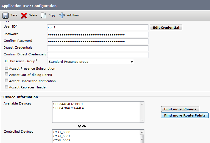Open the BLF Presence Group dropdown
The width and height of the screenshot is (210, 143).
coord(91,62)
